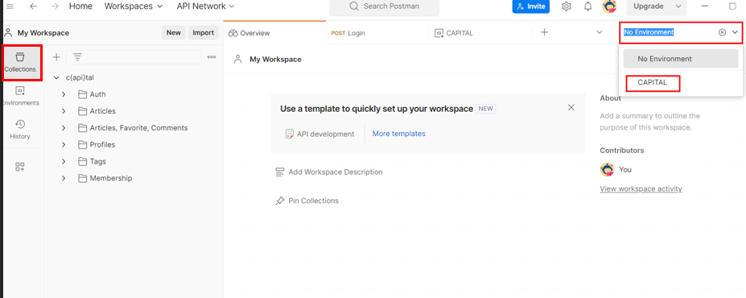Image resolution: width=746 pixels, height=298 pixels.
Task: Open Environments in the sidebar
Action: pos(20,96)
